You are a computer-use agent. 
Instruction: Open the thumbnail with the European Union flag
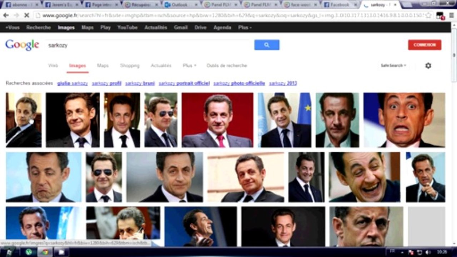coord(284,120)
